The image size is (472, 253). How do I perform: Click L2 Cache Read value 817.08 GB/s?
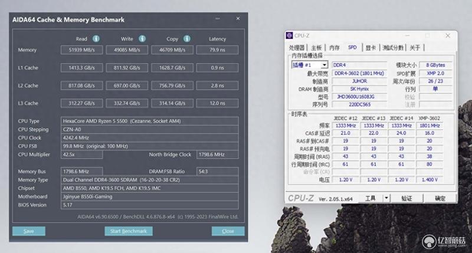(81, 86)
